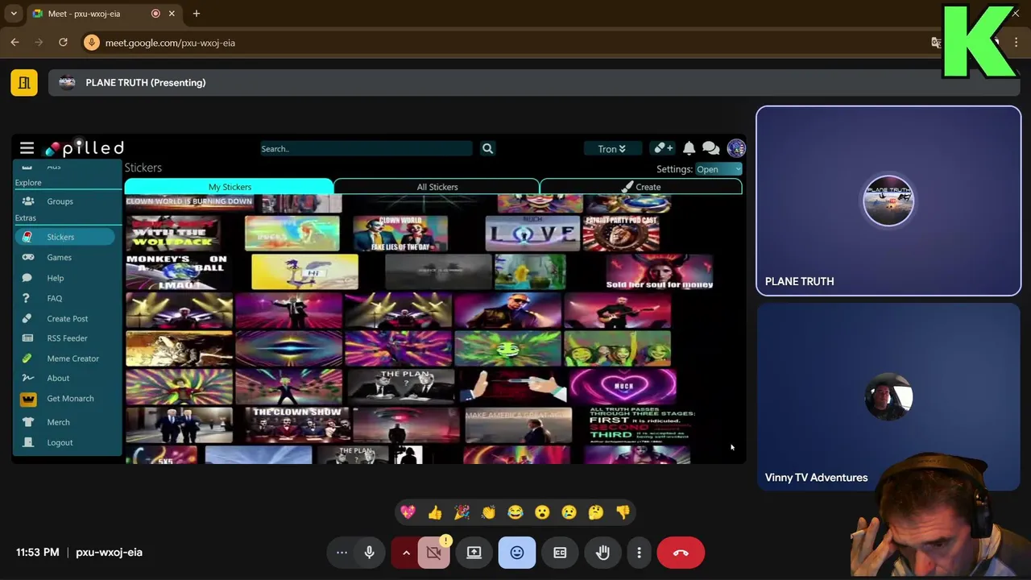Click Logout in the sidebar

60,442
